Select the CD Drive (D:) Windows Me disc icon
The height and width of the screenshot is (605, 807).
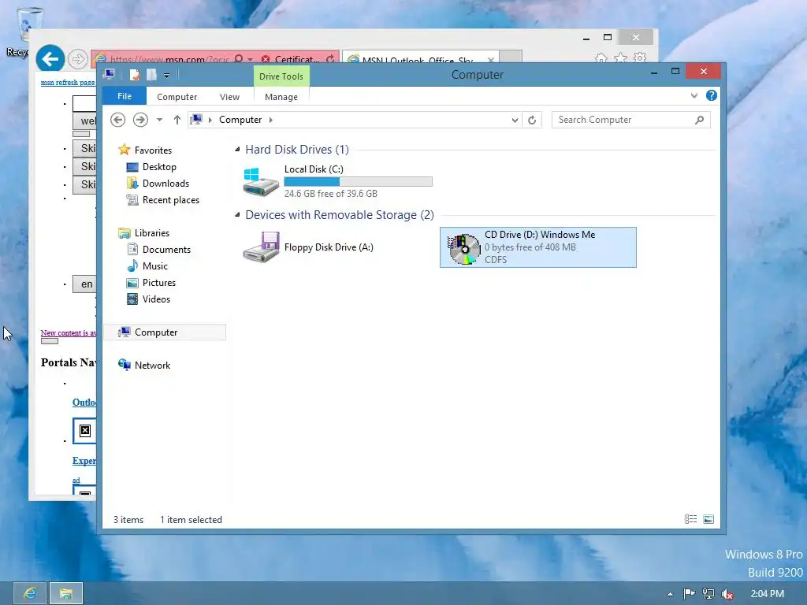click(463, 248)
